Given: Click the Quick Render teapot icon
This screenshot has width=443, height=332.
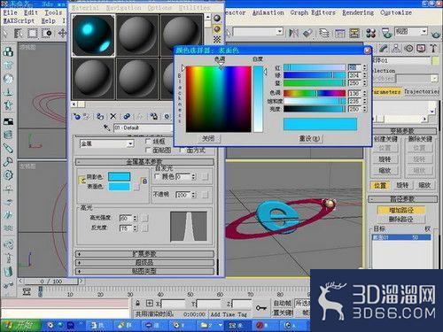Looking at the screenshot, I should pos(435,34).
